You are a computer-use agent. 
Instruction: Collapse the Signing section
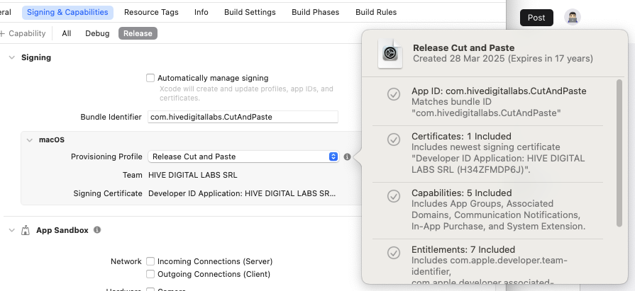point(12,58)
